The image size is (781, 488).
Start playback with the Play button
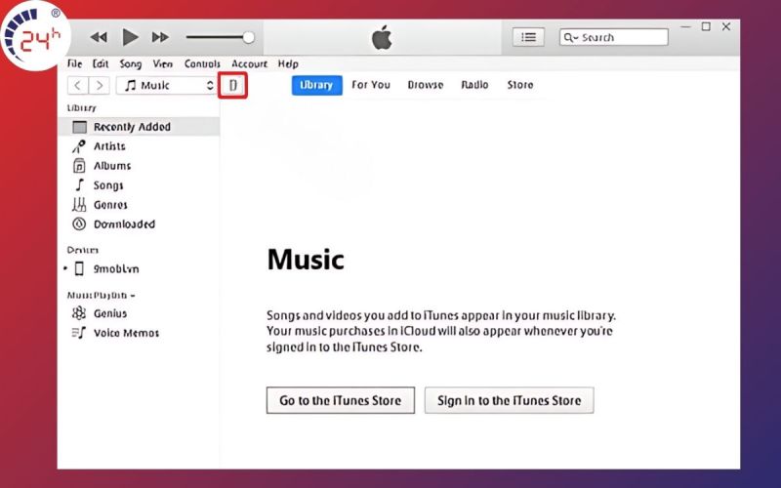130,37
